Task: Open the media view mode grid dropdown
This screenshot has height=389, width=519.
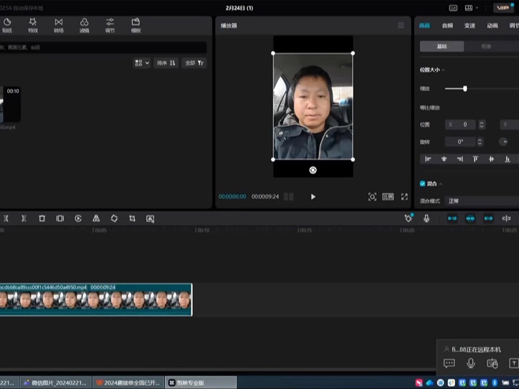Action: (x=142, y=63)
